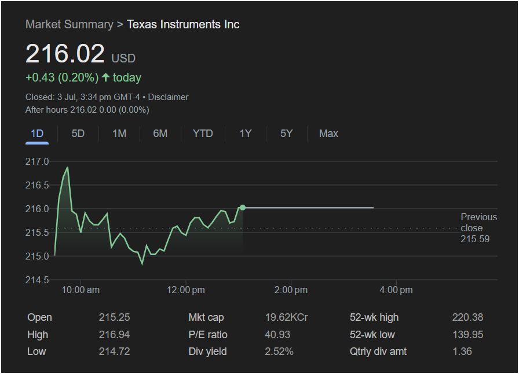Click the Mkt cap label
This screenshot has height=374, width=519.
(206, 317)
